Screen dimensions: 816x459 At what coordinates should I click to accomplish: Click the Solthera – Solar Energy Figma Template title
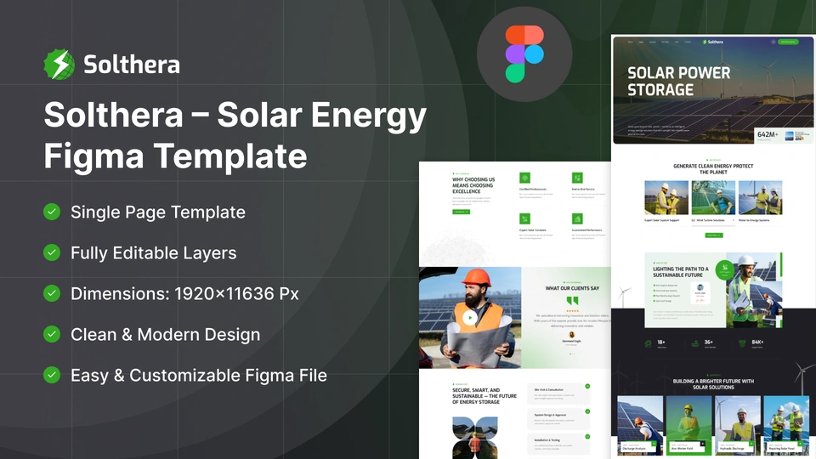pyautogui.click(x=235, y=135)
